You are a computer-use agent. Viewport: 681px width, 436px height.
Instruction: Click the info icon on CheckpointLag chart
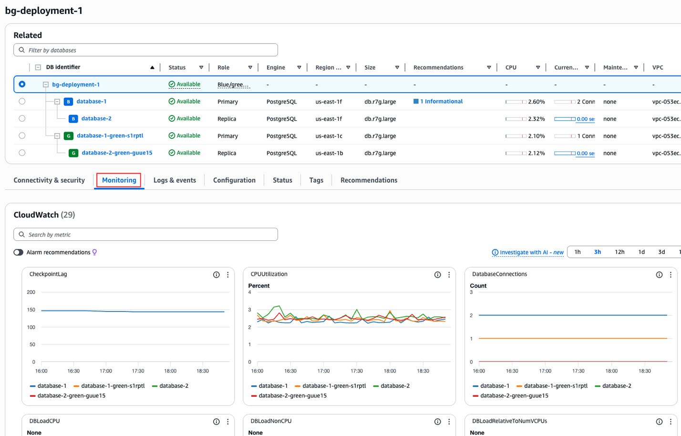pos(216,275)
